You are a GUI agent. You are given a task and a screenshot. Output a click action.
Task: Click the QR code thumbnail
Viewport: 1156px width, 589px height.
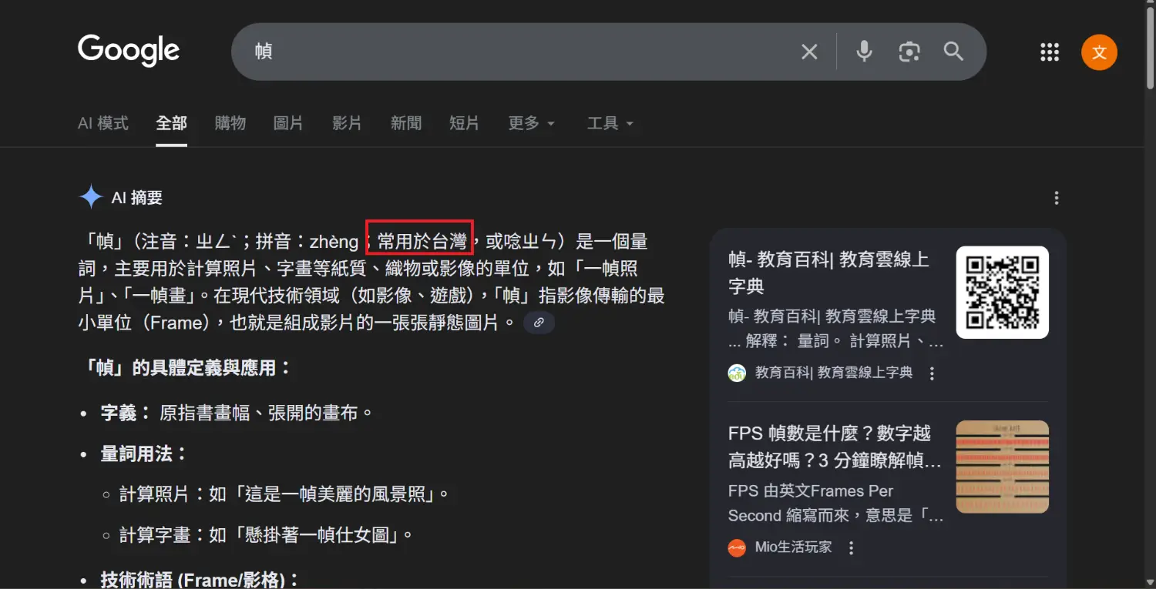1002,293
